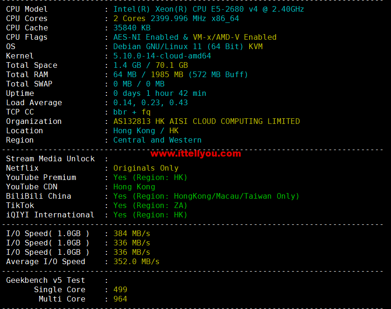This screenshot has width=391, height=309.
Task: Click the CPU Cores label
Action: click(x=27, y=19)
